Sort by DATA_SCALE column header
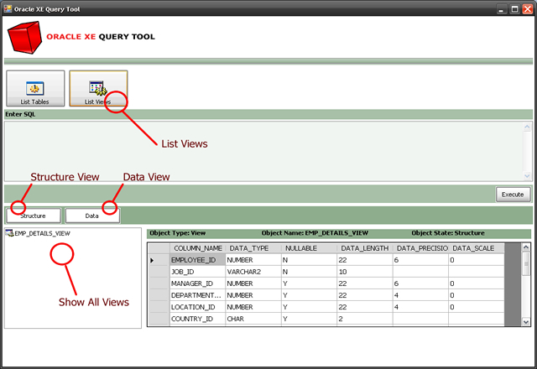 477,248
